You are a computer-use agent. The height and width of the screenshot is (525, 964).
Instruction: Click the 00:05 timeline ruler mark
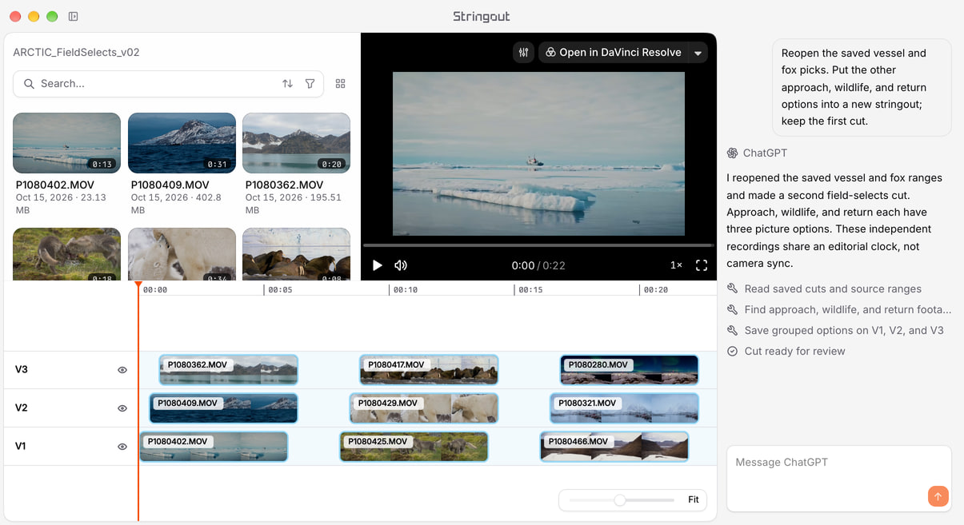coord(280,290)
